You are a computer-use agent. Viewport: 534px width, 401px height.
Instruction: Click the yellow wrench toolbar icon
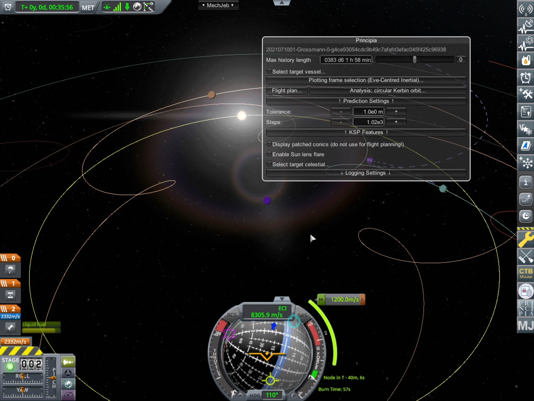tap(525, 239)
